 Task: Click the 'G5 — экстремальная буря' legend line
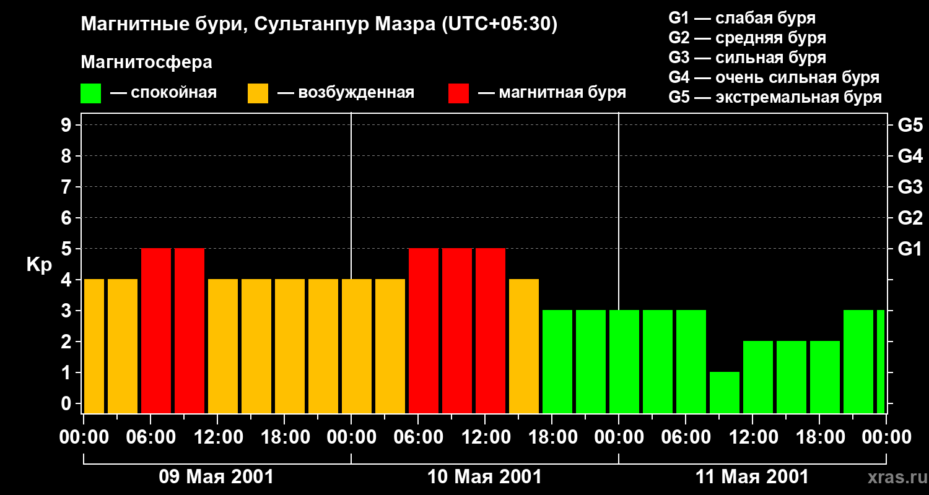[775, 97]
